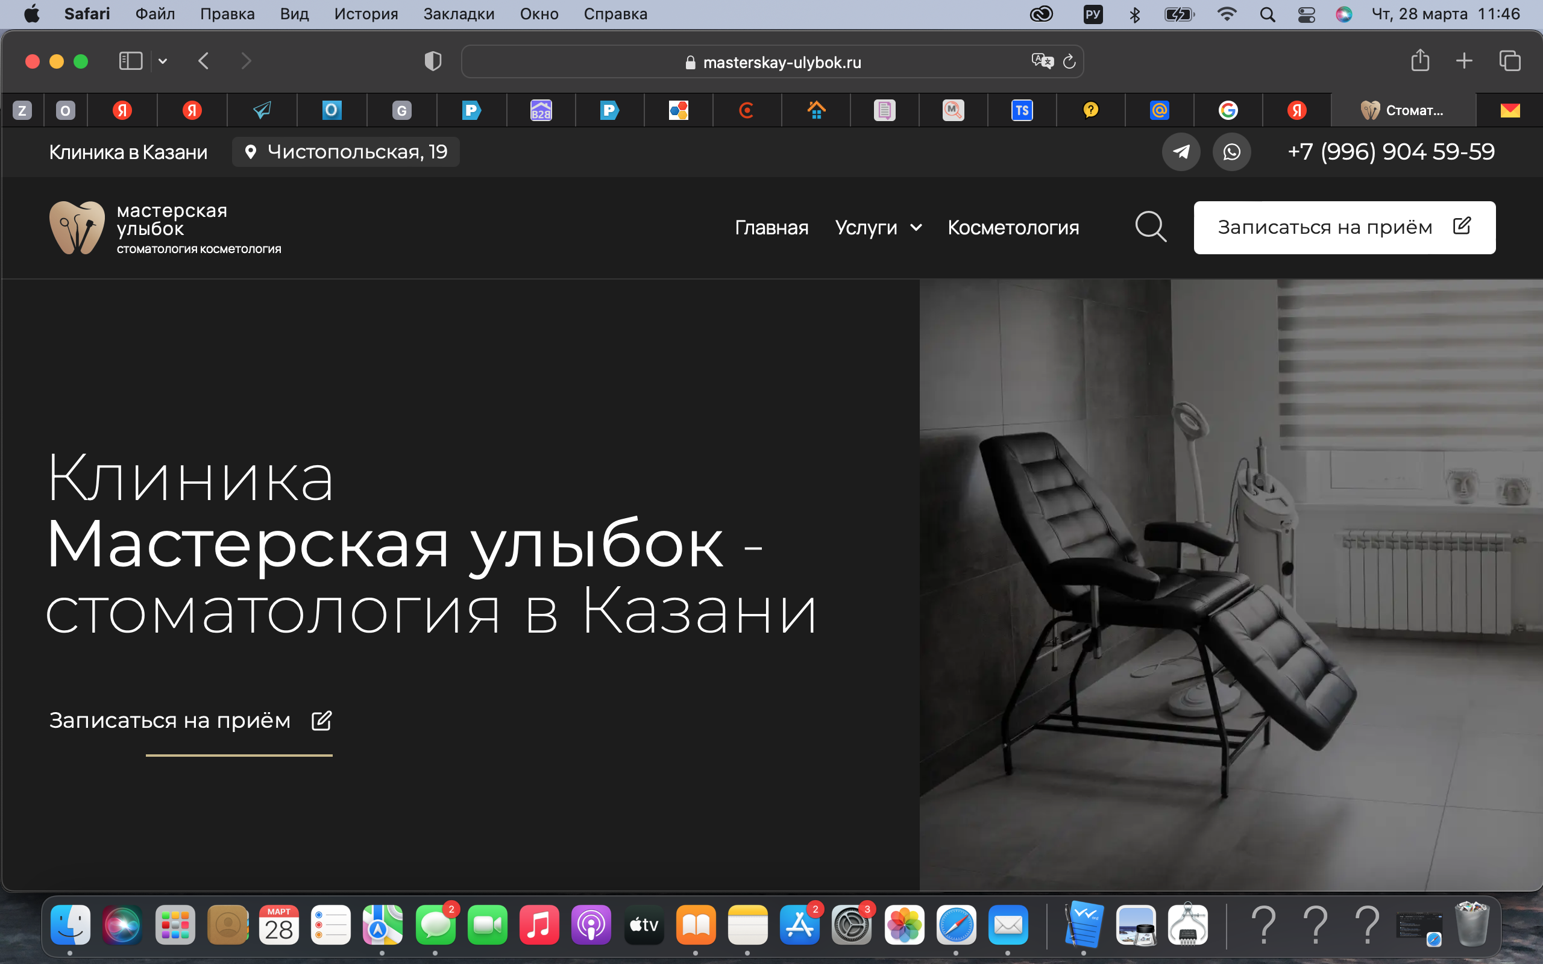Expand the Услуги dropdown menu
This screenshot has height=964, width=1543.
(878, 228)
